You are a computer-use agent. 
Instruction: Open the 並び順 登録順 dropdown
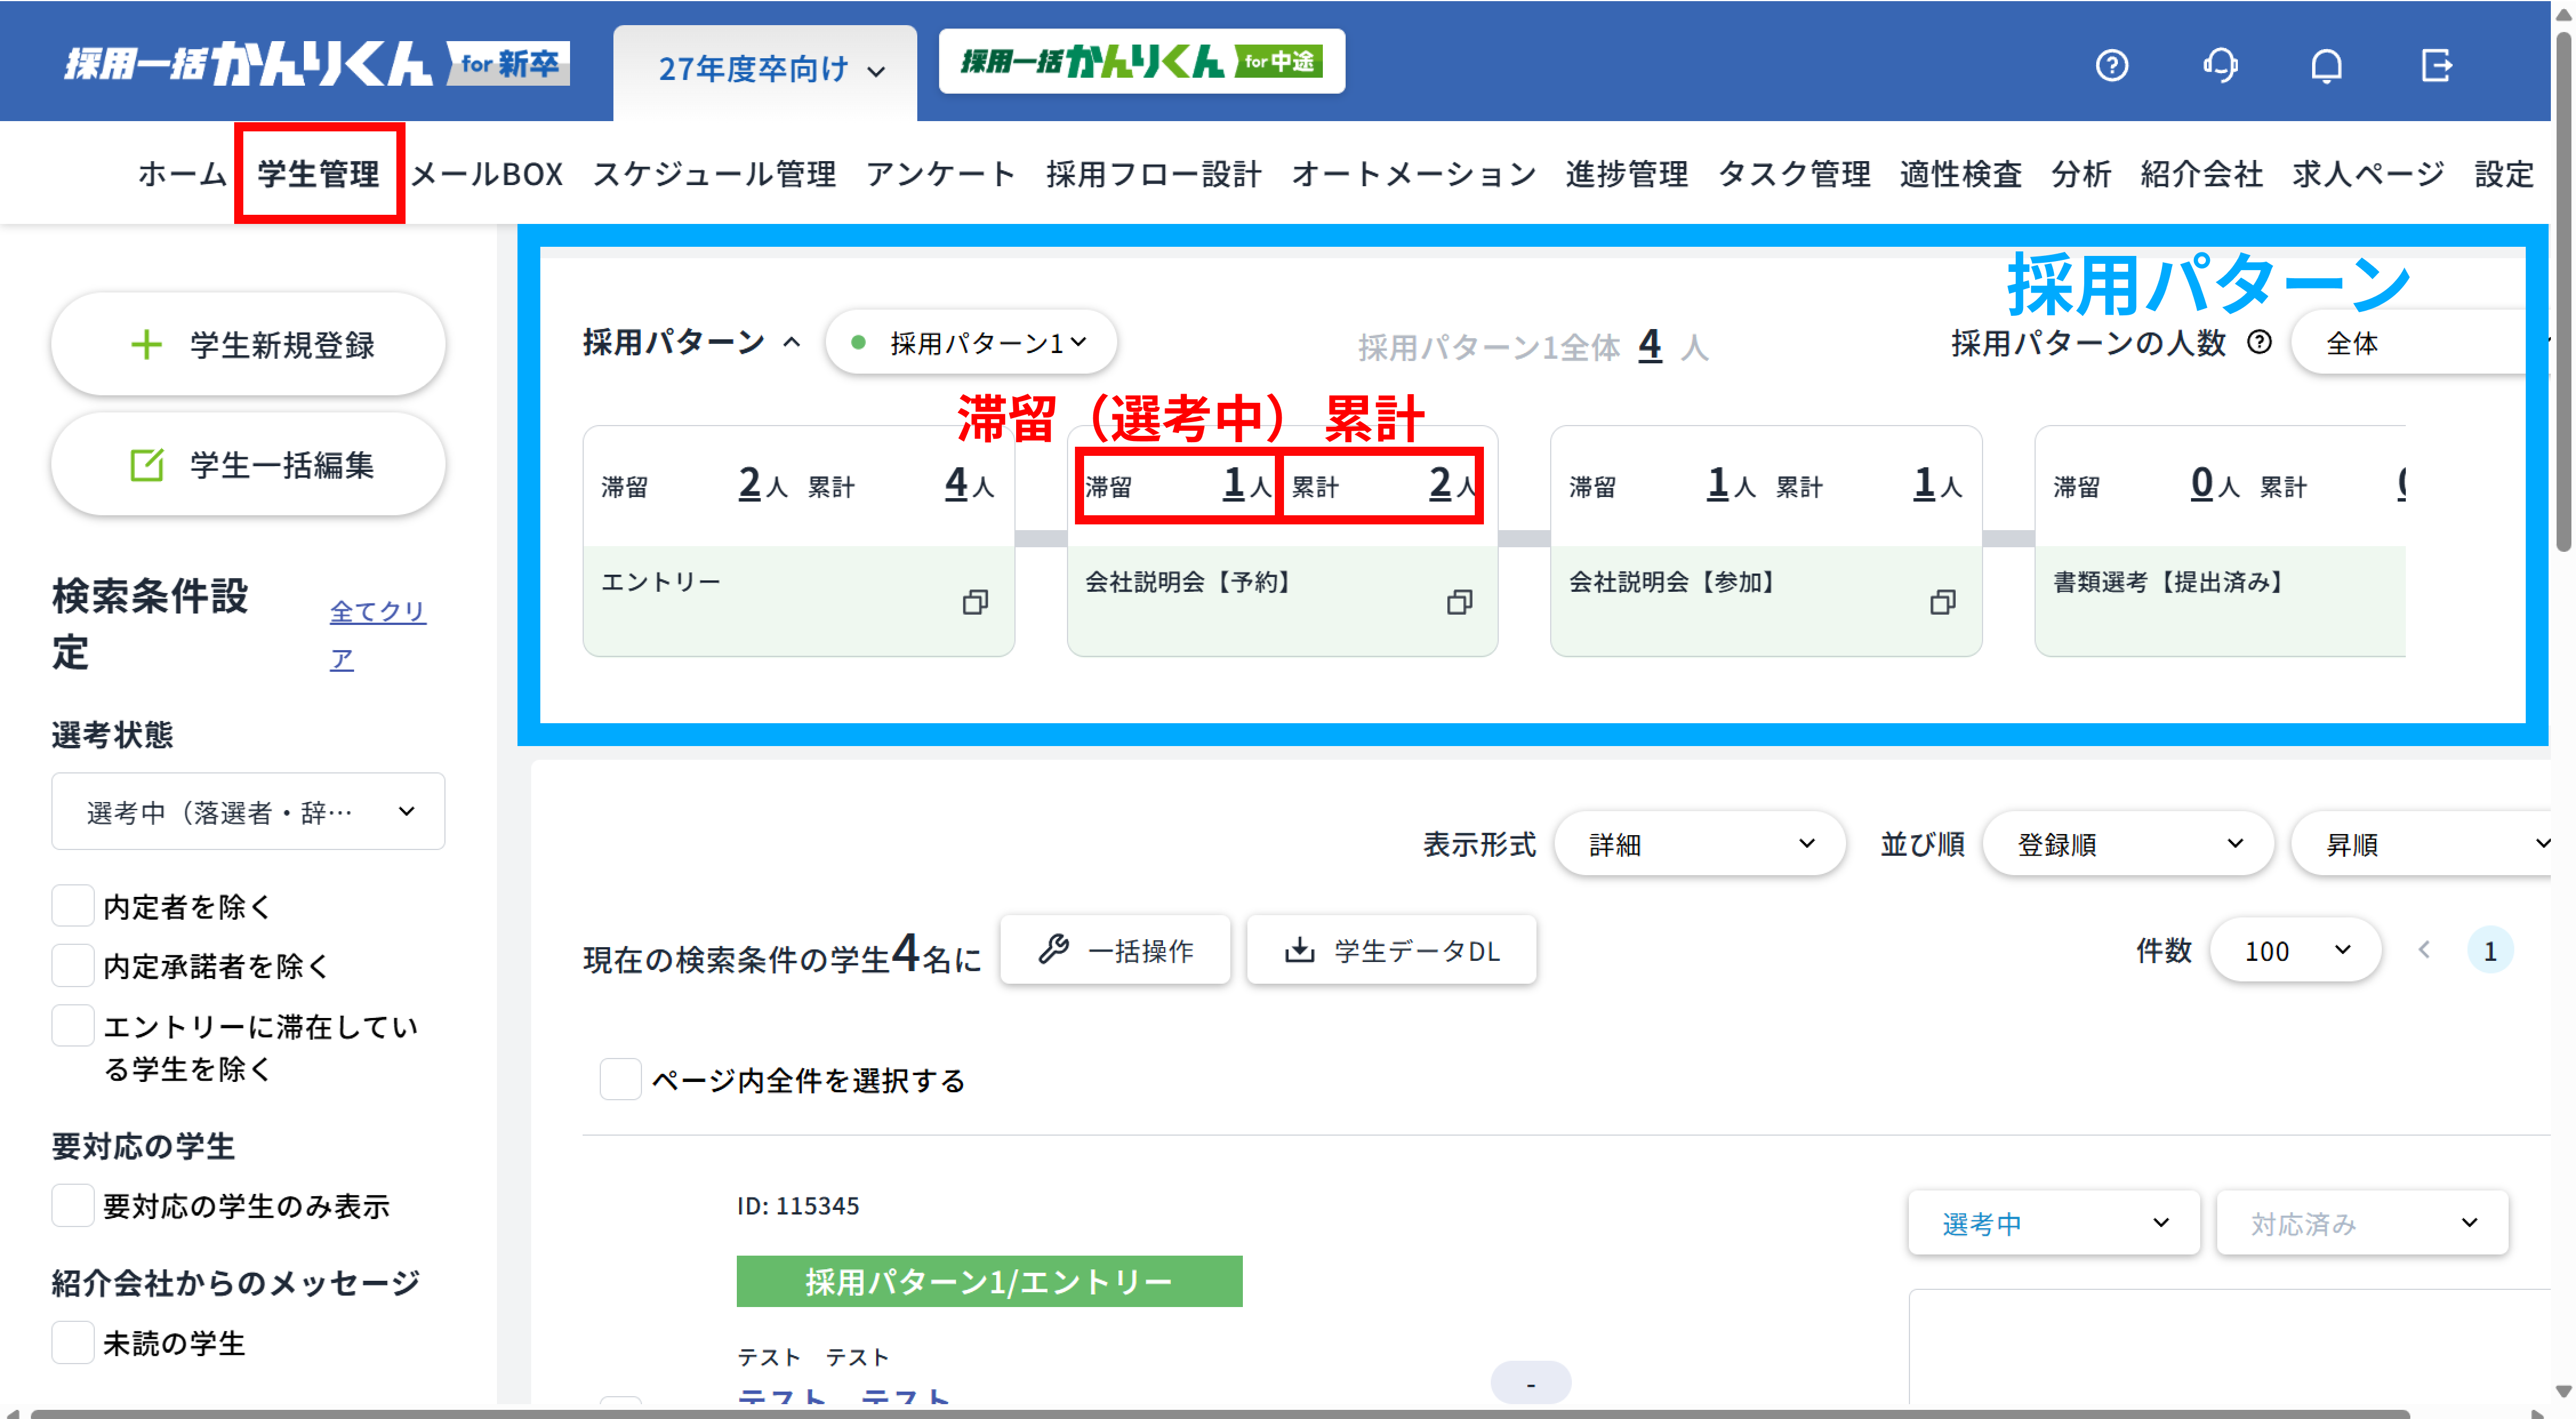2127,843
